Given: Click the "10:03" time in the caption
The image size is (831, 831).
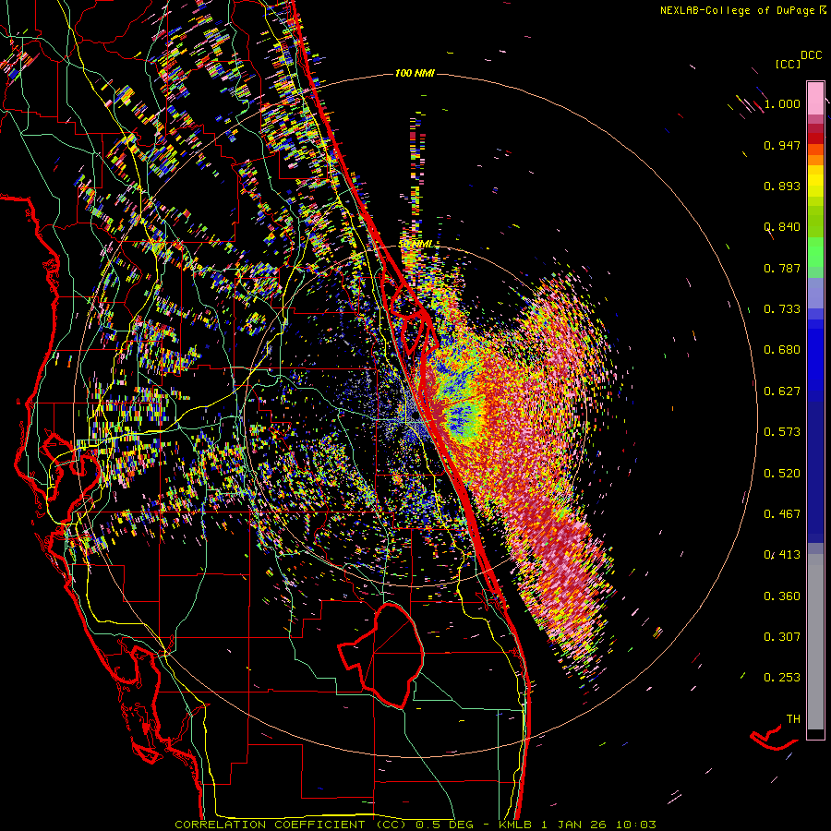Looking at the screenshot, I should click(636, 825).
